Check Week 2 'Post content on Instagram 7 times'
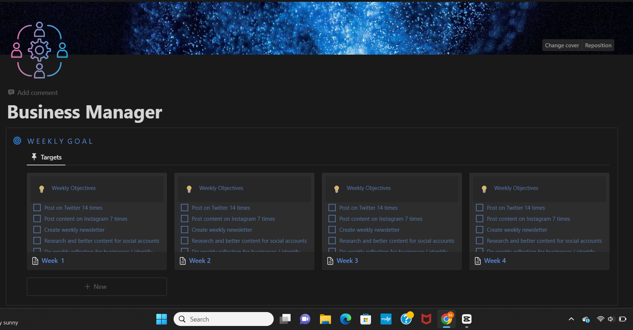The width and height of the screenshot is (633, 330). [x=185, y=219]
